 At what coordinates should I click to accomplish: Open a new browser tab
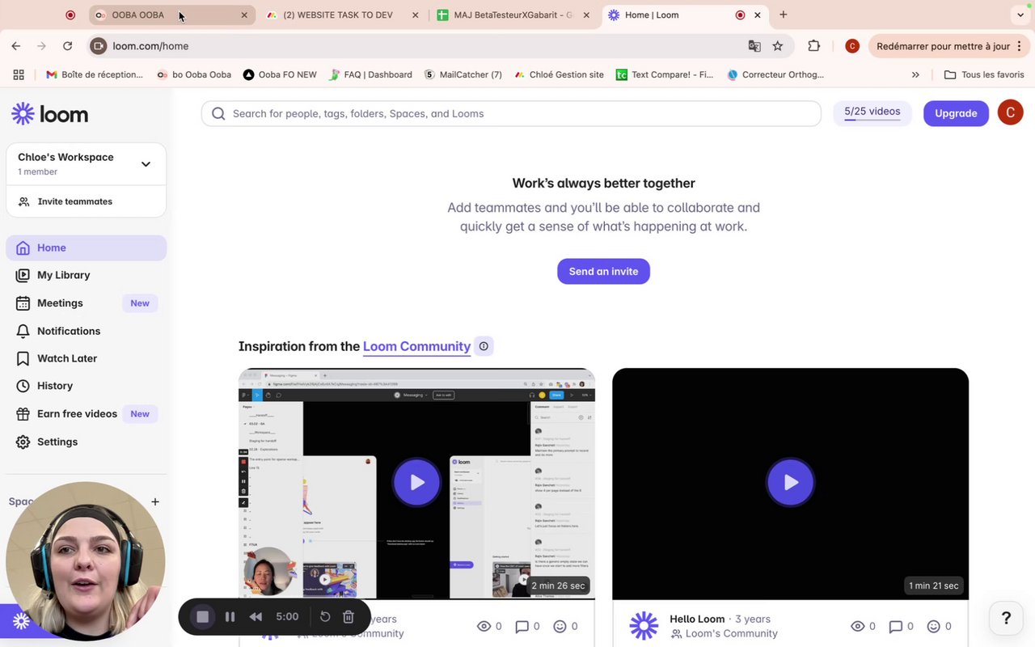(x=783, y=15)
